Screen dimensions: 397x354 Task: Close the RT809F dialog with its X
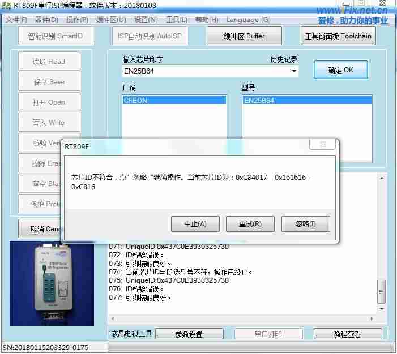[x=323, y=144]
